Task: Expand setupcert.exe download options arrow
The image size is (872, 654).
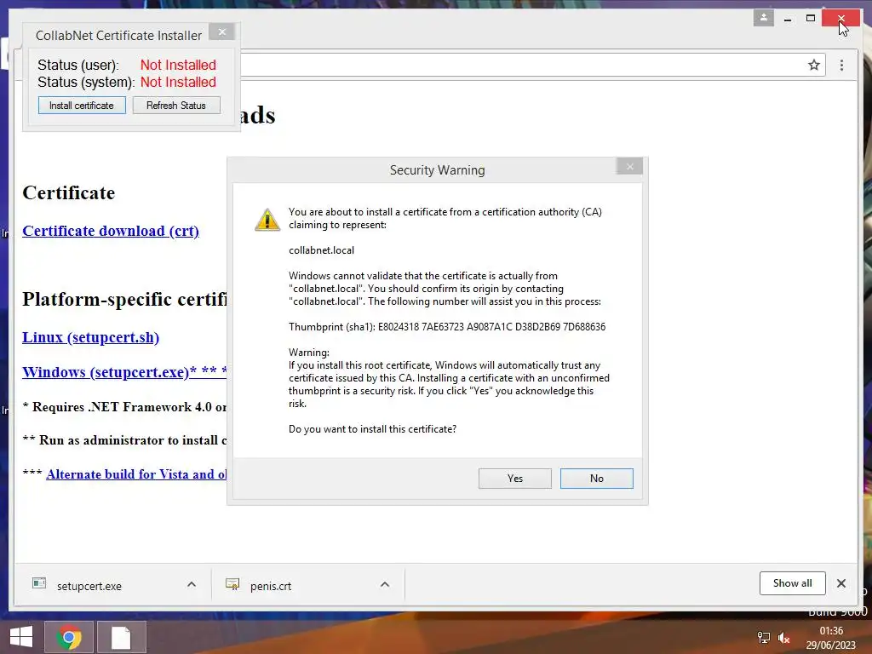Action: (192, 584)
